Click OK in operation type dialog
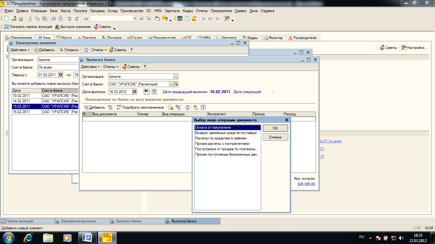This screenshot has height=244, width=435. click(275, 128)
